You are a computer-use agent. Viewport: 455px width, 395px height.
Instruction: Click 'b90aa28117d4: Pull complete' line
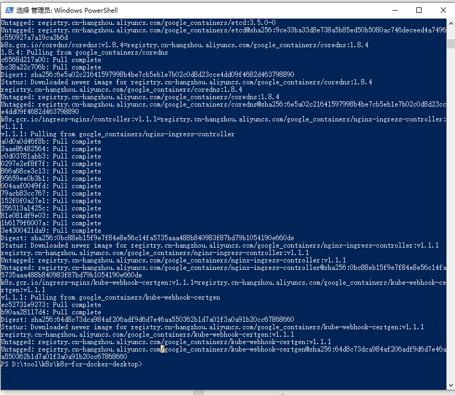click(x=51, y=312)
